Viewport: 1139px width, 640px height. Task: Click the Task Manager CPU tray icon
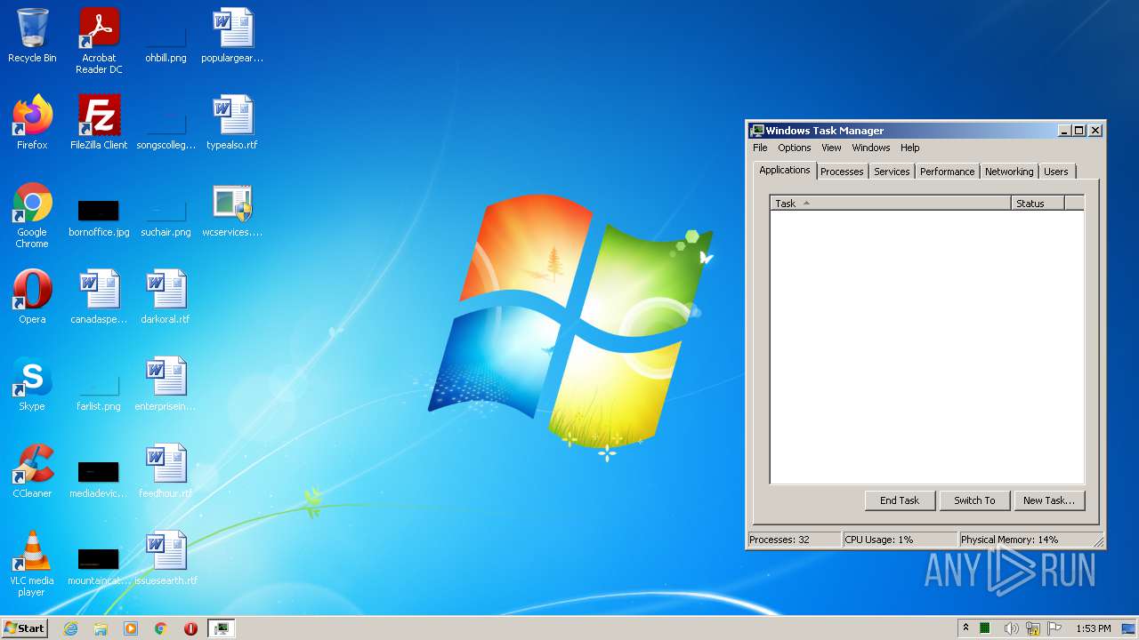[985, 628]
